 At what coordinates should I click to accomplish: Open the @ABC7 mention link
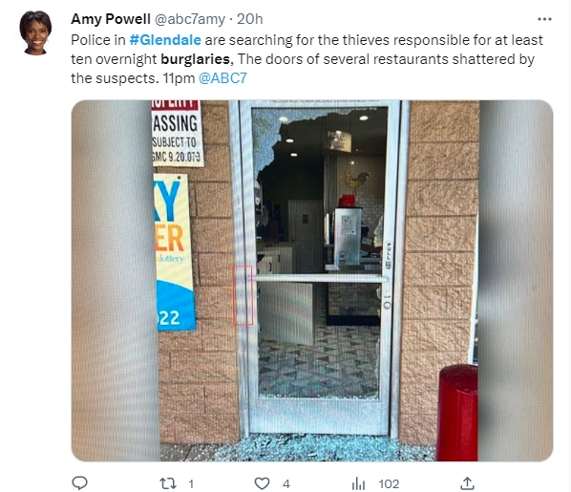coord(222,78)
